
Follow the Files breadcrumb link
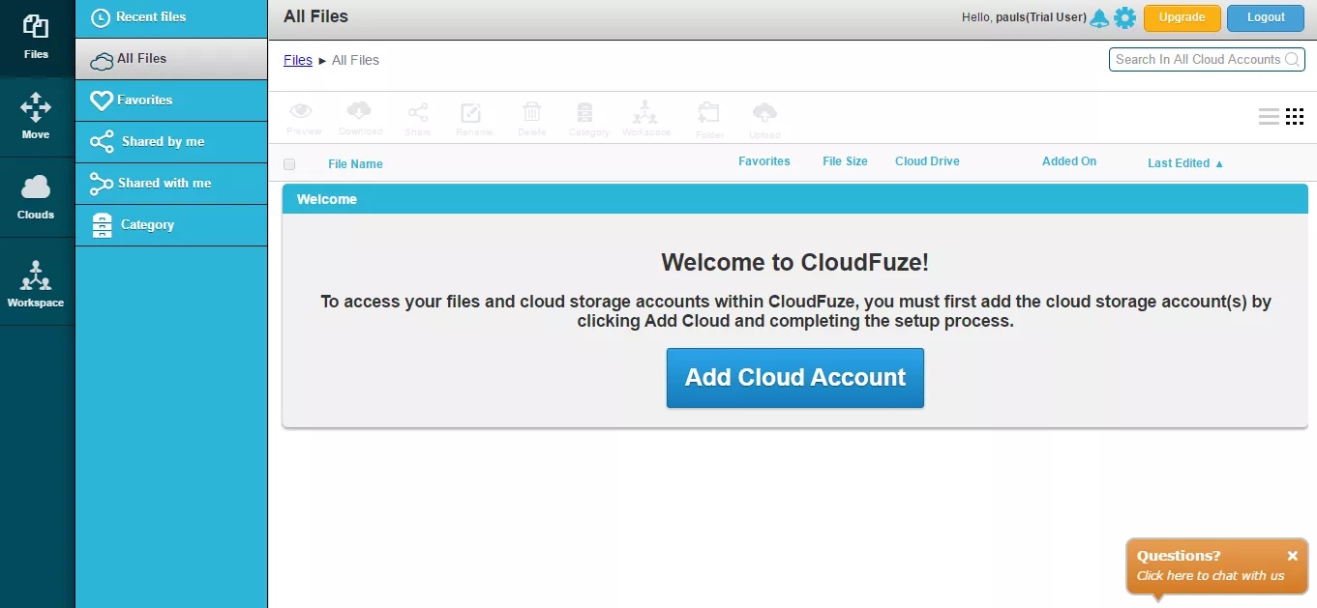point(298,60)
